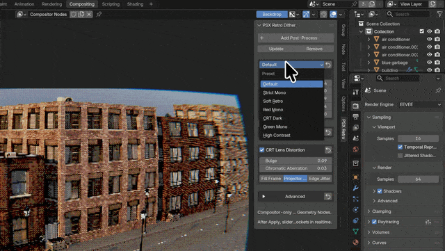Screen dimensions: 445x251
Task: Switch to the Shading workspace tab
Action: 135,4
